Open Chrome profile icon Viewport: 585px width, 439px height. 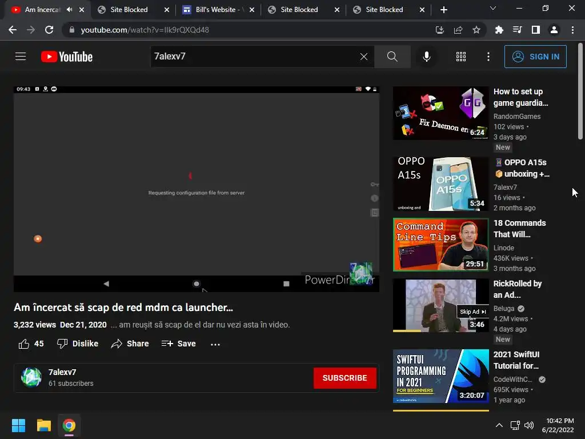coord(554,30)
